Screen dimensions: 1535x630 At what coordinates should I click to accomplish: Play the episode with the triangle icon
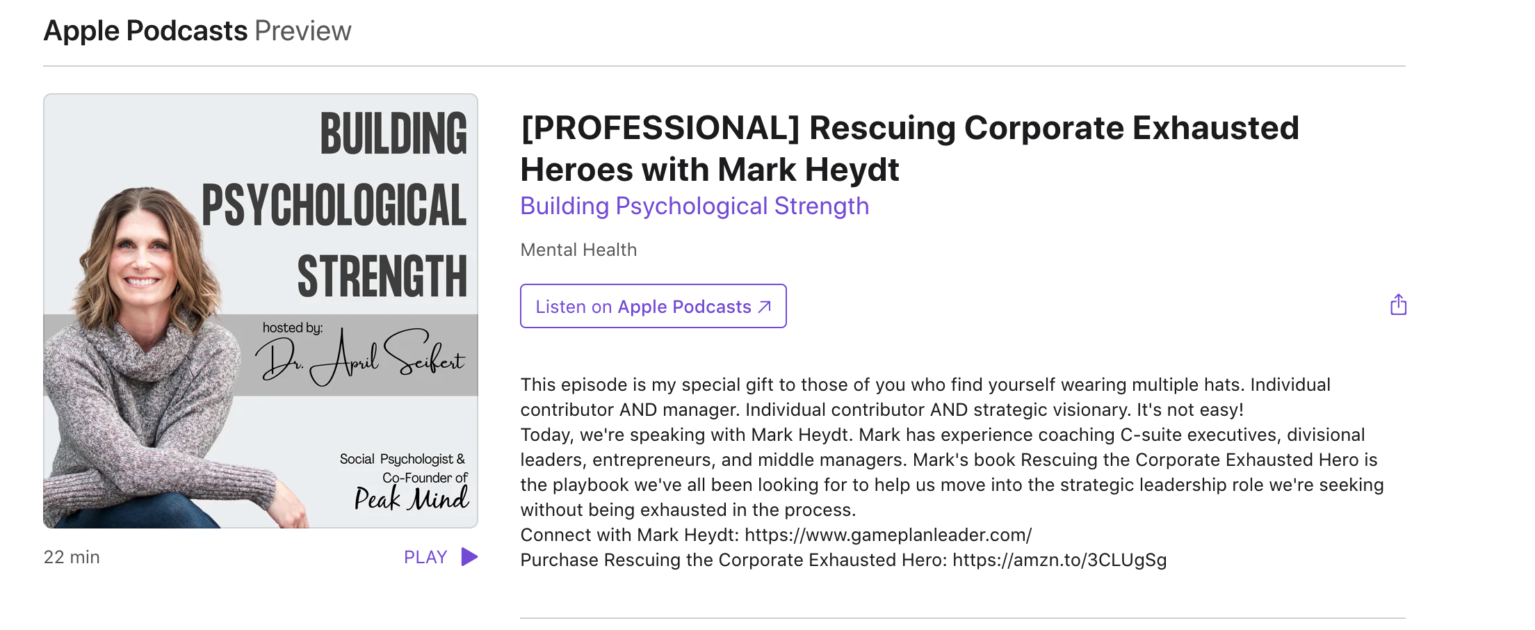coord(470,557)
